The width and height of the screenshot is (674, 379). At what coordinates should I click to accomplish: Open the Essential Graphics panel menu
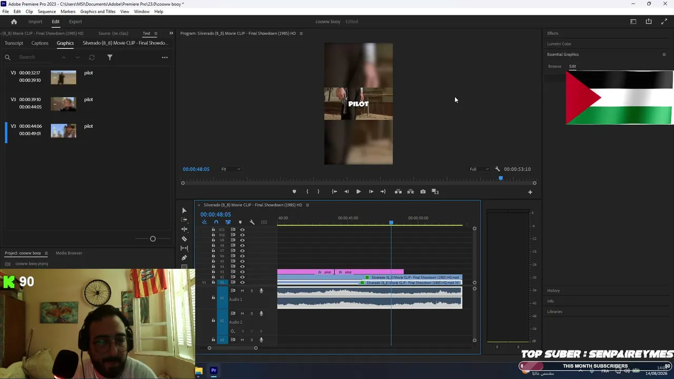click(664, 54)
